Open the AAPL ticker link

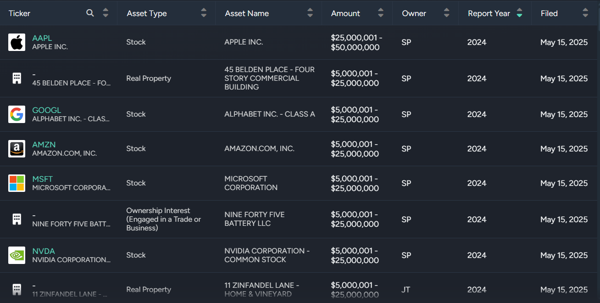tap(42, 38)
